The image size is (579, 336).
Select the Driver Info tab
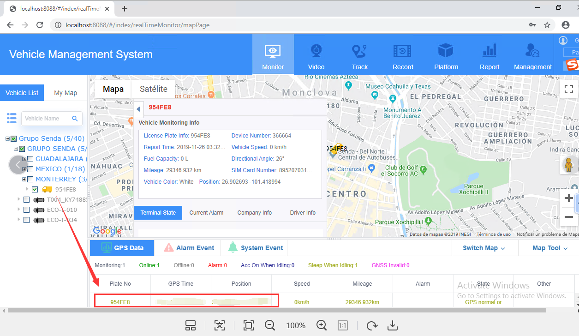coord(303,213)
